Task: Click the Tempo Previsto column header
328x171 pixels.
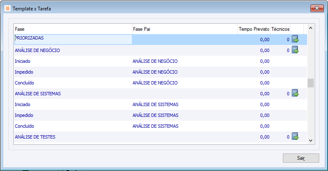Action: (x=254, y=29)
